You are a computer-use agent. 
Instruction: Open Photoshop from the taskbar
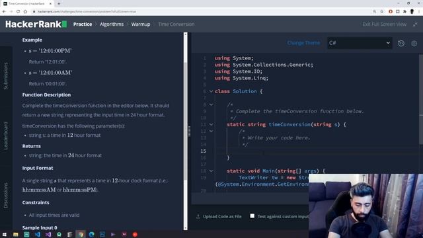pyautogui.click(x=102, y=235)
